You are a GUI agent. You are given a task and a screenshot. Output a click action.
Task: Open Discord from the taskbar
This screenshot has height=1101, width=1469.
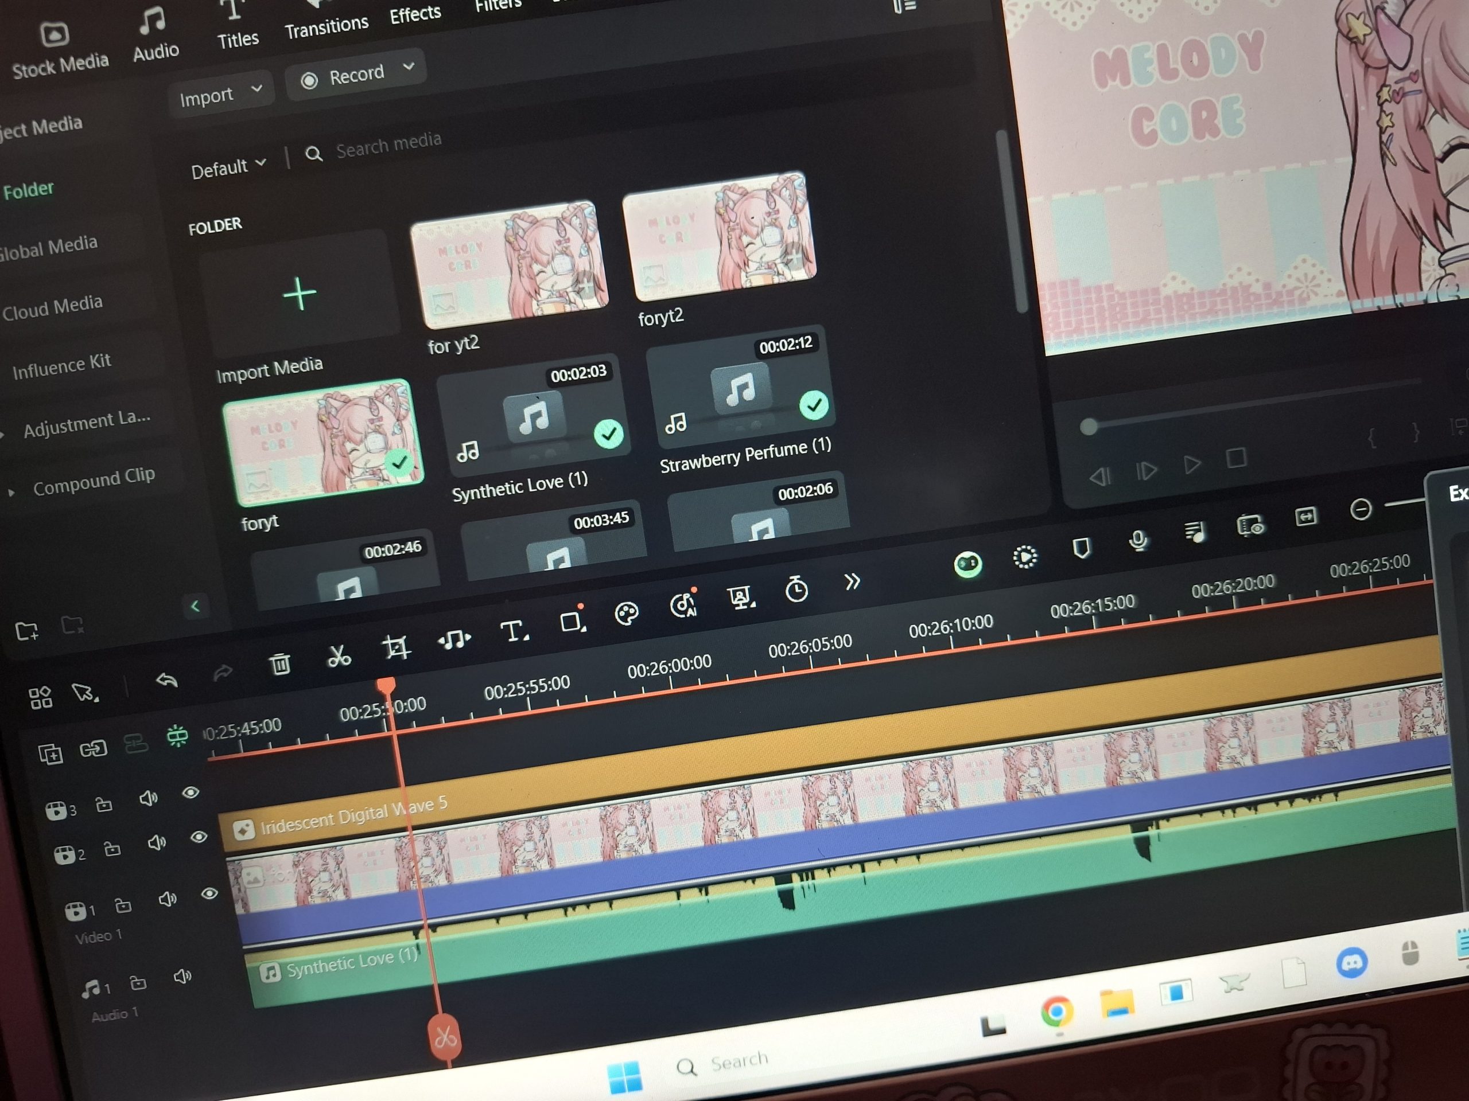[1351, 962]
